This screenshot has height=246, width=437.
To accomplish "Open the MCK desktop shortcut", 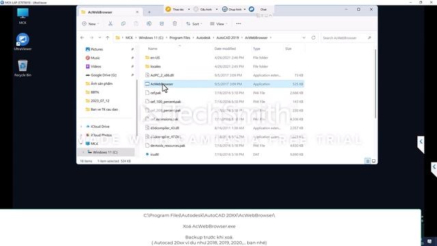I will [23, 16].
